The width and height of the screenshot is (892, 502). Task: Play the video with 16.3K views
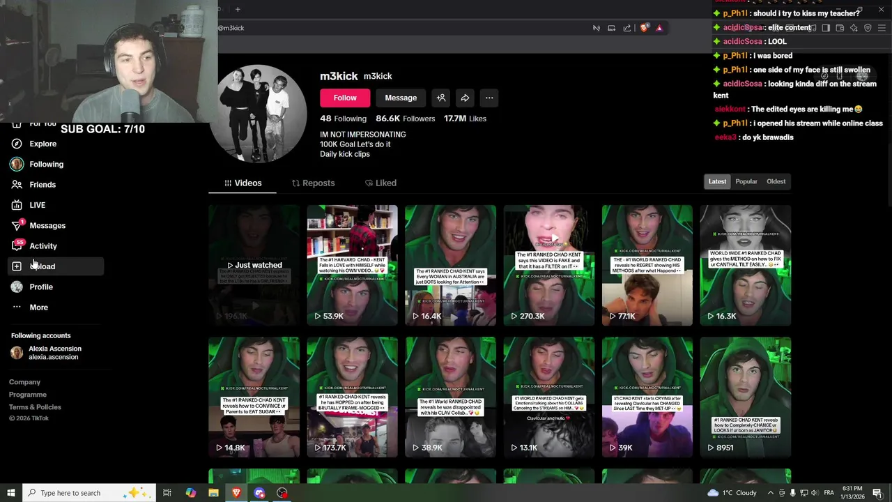(745, 265)
